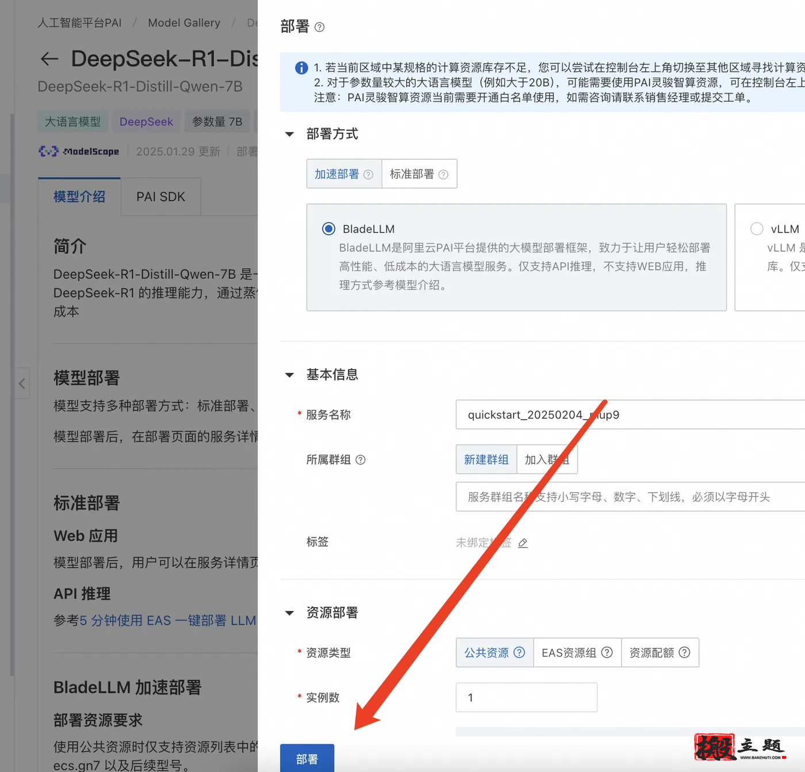Click the Web 应用 heading

[86, 536]
